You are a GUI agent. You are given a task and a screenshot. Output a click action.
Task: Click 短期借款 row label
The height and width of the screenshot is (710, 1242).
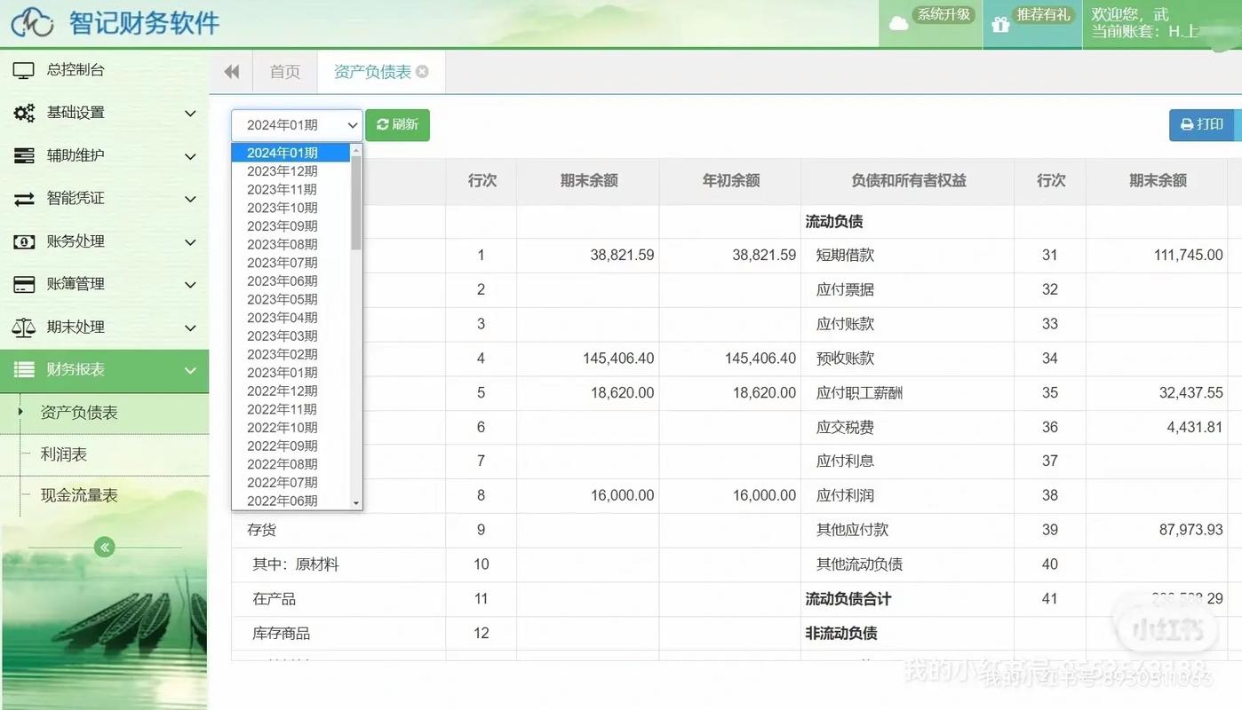pyautogui.click(x=845, y=256)
